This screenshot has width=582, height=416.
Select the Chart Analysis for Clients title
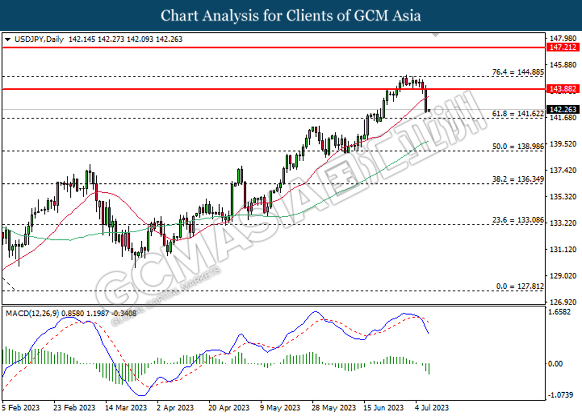[x=291, y=16]
